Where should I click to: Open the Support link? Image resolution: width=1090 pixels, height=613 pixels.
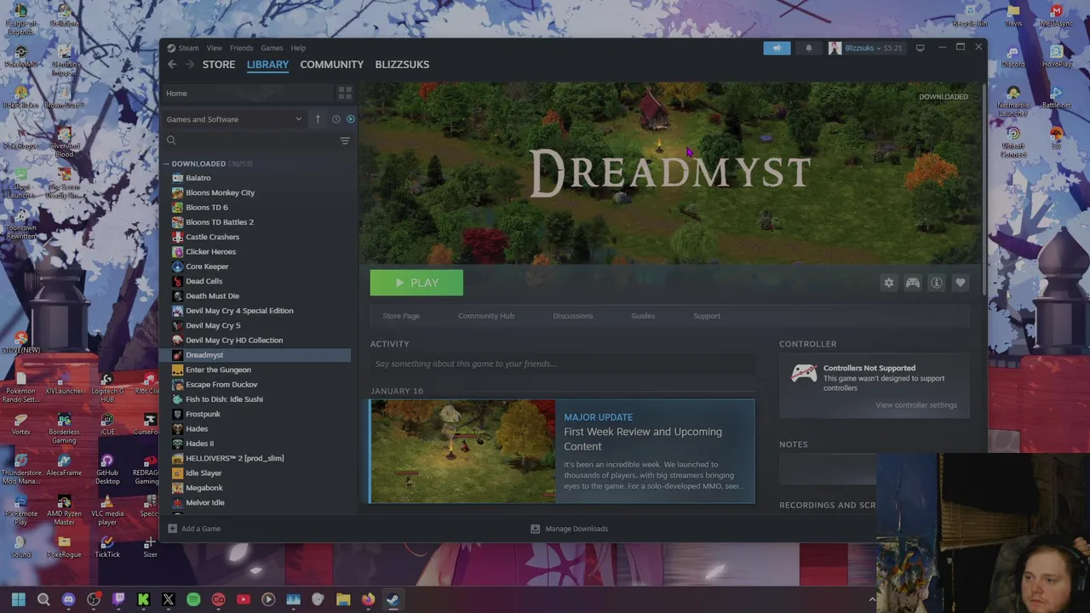[x=706, y=316]
